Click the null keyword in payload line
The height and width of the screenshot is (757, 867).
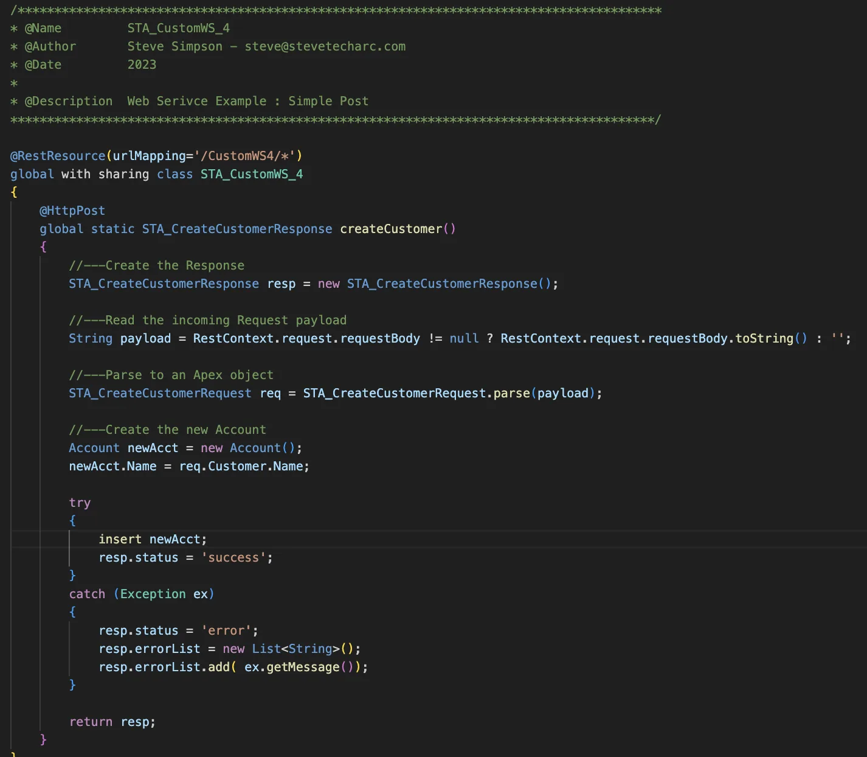pos(464,338)
